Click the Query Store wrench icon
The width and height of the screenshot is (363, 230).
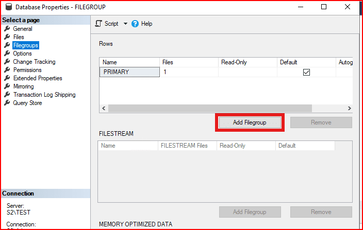pos(7,103)
